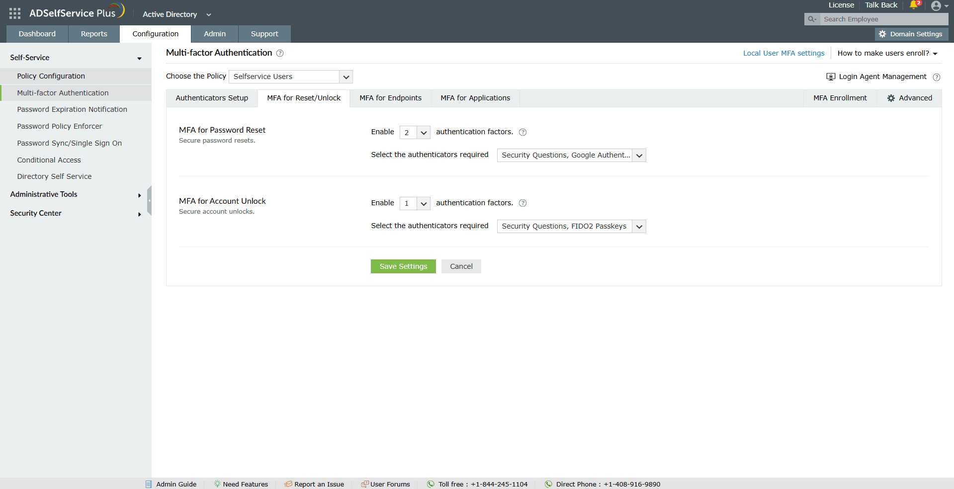The image size is (954, 489).
Task: Click the Login Agent Management monitor icon
Action: [831, 77]
